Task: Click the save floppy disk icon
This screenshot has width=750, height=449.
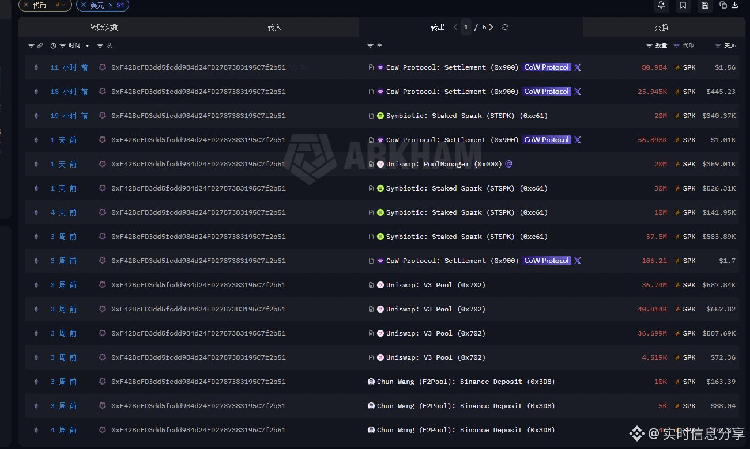Action: 704,5
